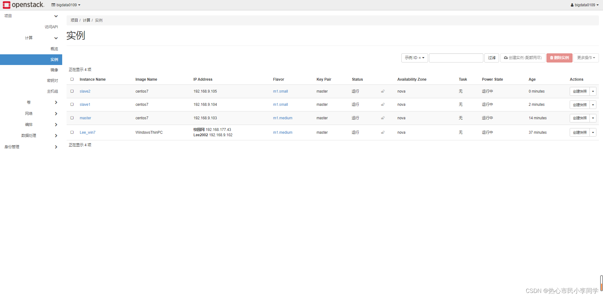The image size is (603, 297).
Task: Click the Age column header
Action: (x=532, y=79)
